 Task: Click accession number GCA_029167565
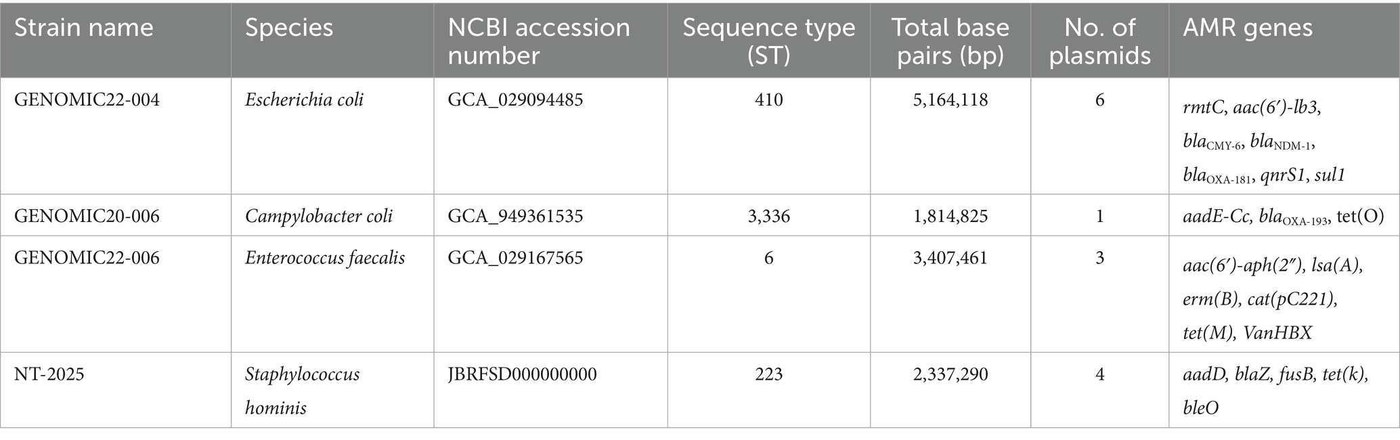515,258
